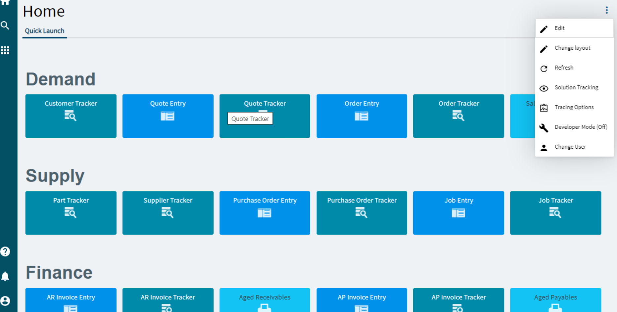Switch to the Quick Launch tab
The width and height of the screenshot is (617, 312).
(45, 31)
